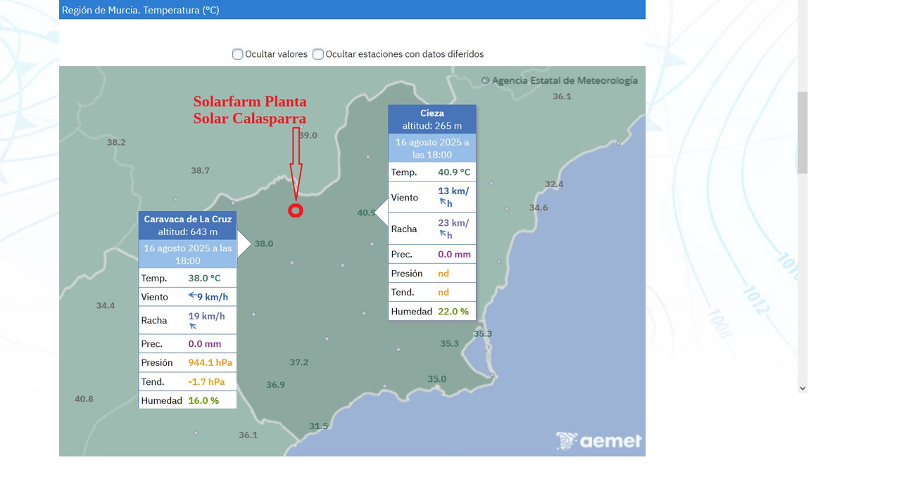This screenshot has height=491, width=901.
Task: Click the Cieza temperature value 40.9 °C
Action: click(454, 172)
